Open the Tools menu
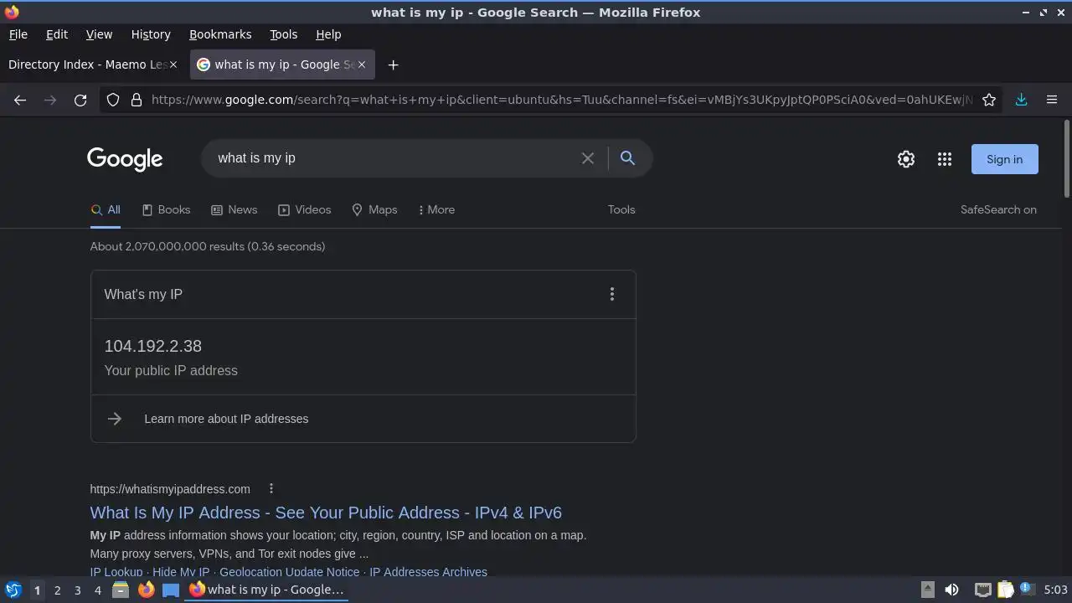The width and height of the screenshot is (1072, 603). pos(283,34)
